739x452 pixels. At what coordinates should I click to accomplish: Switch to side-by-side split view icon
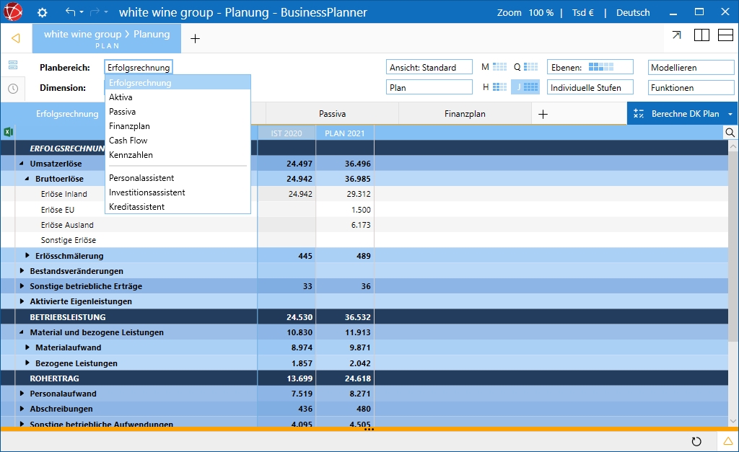[701, 35]
